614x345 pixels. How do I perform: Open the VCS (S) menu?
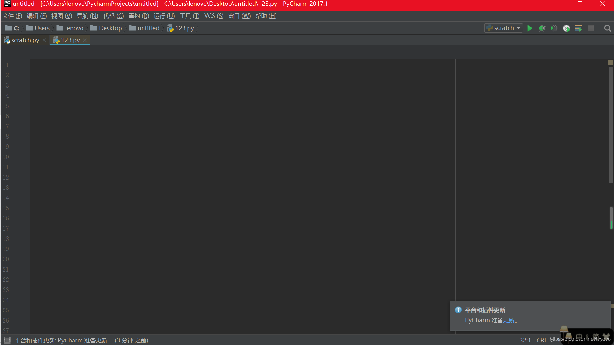pos(214,16)
